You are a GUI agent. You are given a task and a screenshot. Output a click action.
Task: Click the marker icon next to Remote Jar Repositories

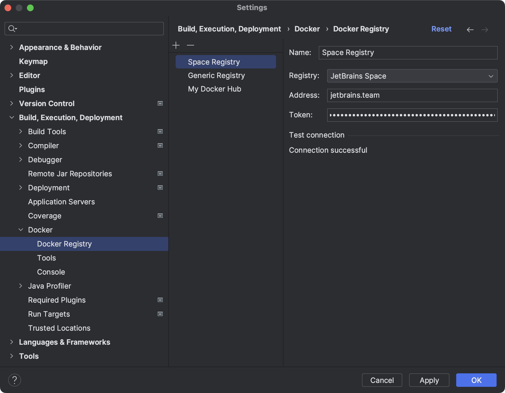(160, 173)
